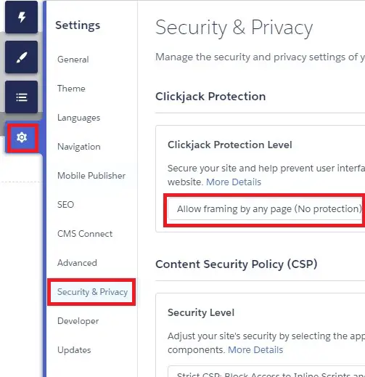Choose CMS Connect in sidebar
The height and width of the screenshot is (377, 365).
(x=85, y=234)
